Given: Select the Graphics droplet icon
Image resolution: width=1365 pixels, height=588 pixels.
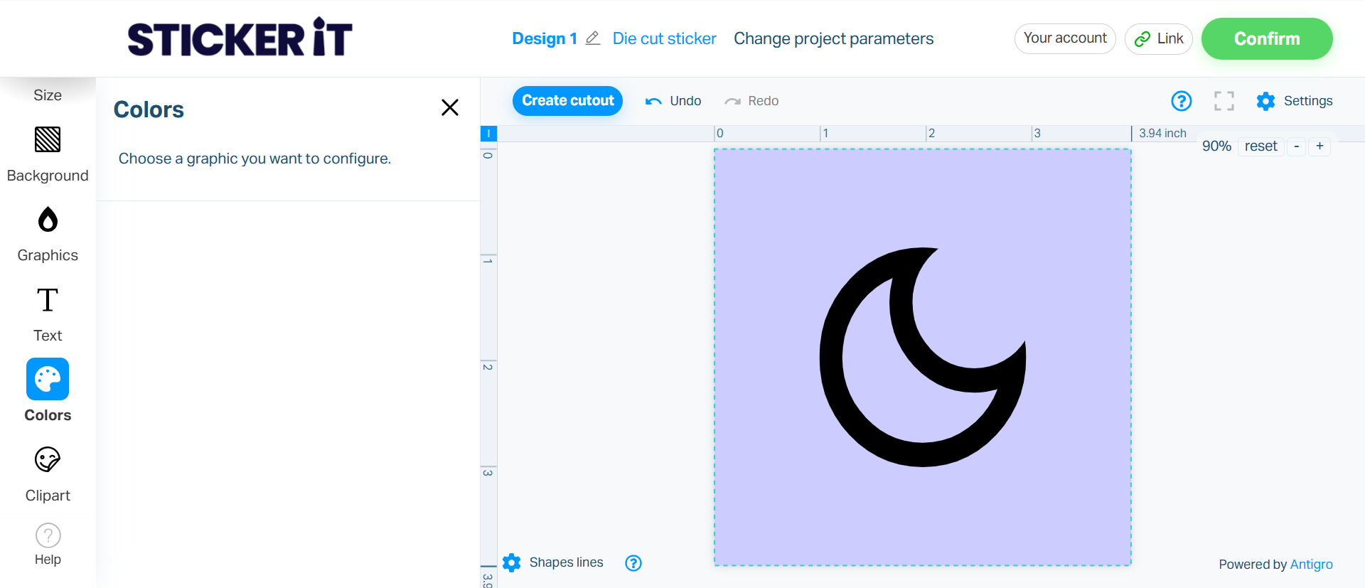Looking at the screenshot, I should [48, 220].
